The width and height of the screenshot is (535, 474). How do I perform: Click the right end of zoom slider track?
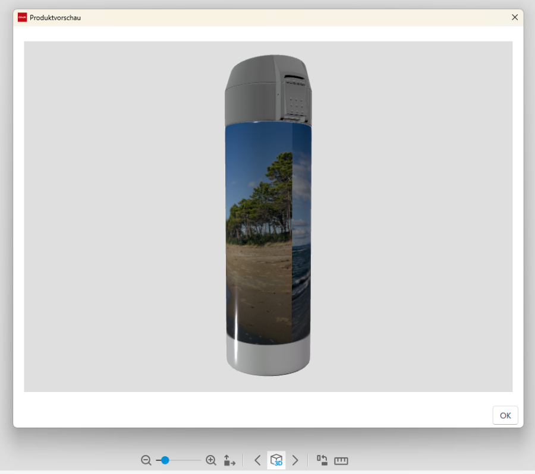tap(199, 460)
